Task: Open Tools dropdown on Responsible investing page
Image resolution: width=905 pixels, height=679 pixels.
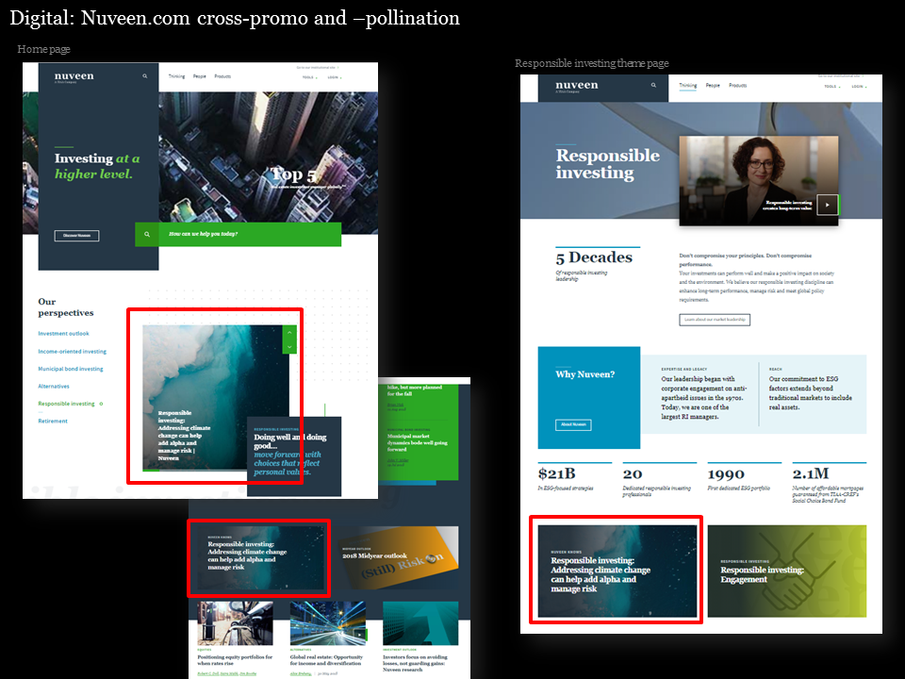Action: 831,87
